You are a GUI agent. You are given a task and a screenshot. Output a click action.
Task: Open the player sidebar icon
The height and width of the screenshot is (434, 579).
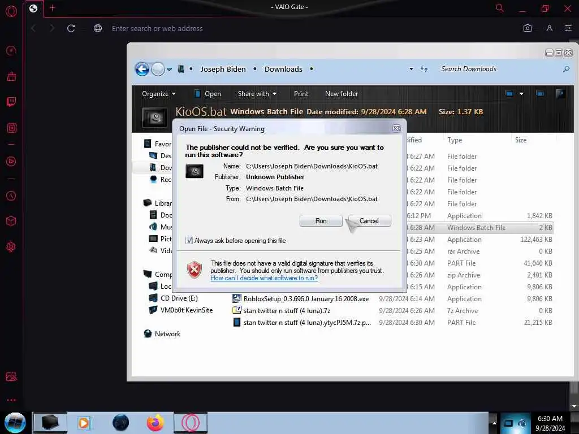click(x=11, y=161)
